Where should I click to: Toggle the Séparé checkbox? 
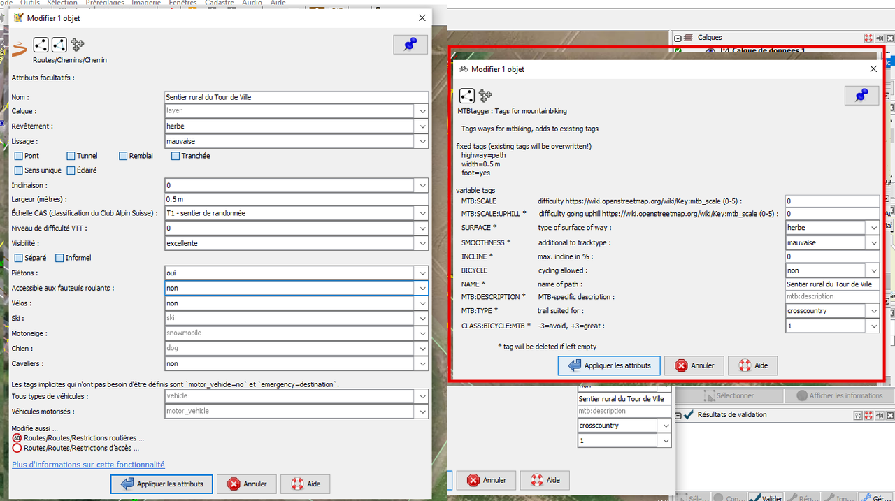coord(19,258)
